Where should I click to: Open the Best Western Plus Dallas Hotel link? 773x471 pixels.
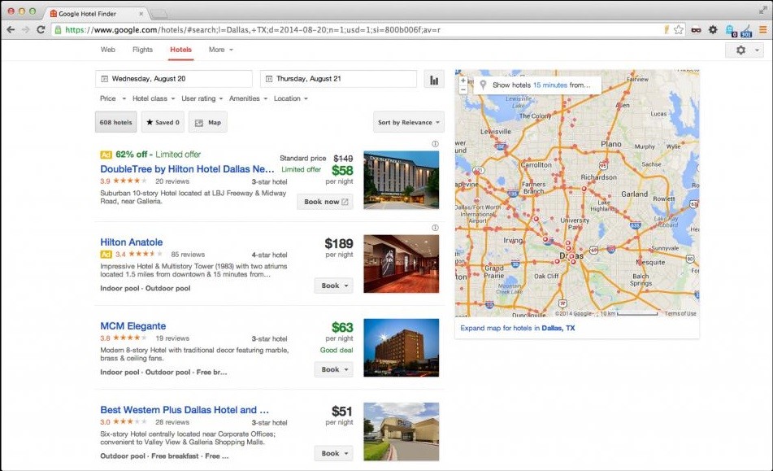185,410
